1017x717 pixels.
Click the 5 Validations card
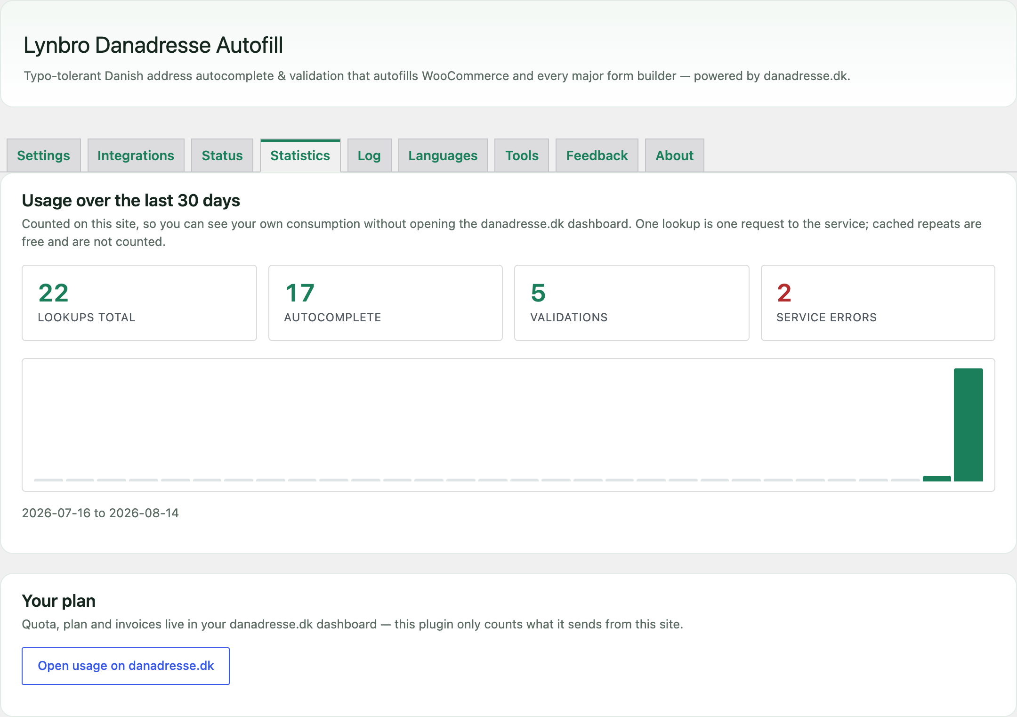pos(632,303)
